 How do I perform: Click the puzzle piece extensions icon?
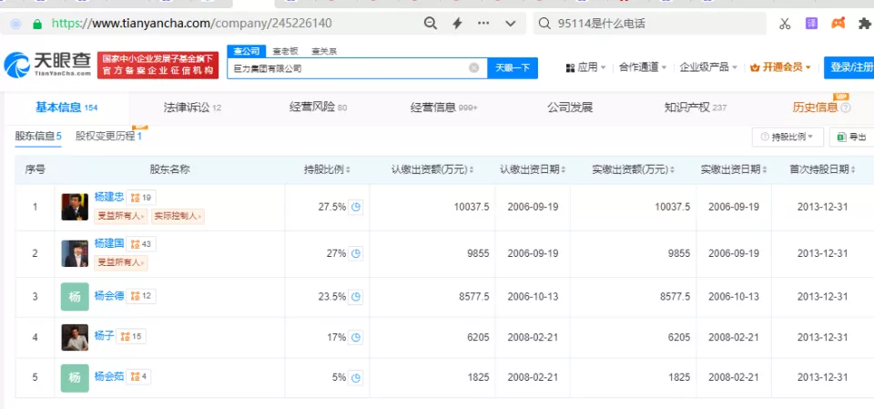click(865, 24)
